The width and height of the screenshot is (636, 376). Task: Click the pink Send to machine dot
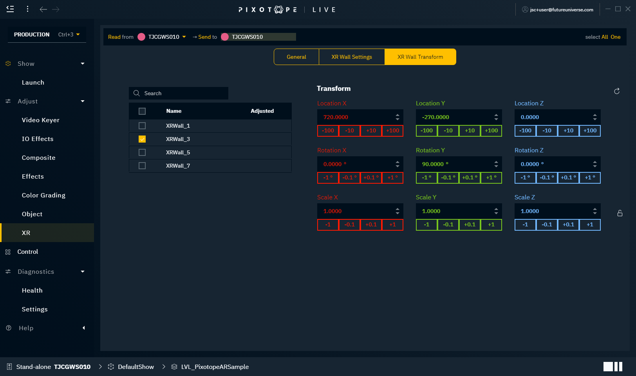click(x=225, y=37)
